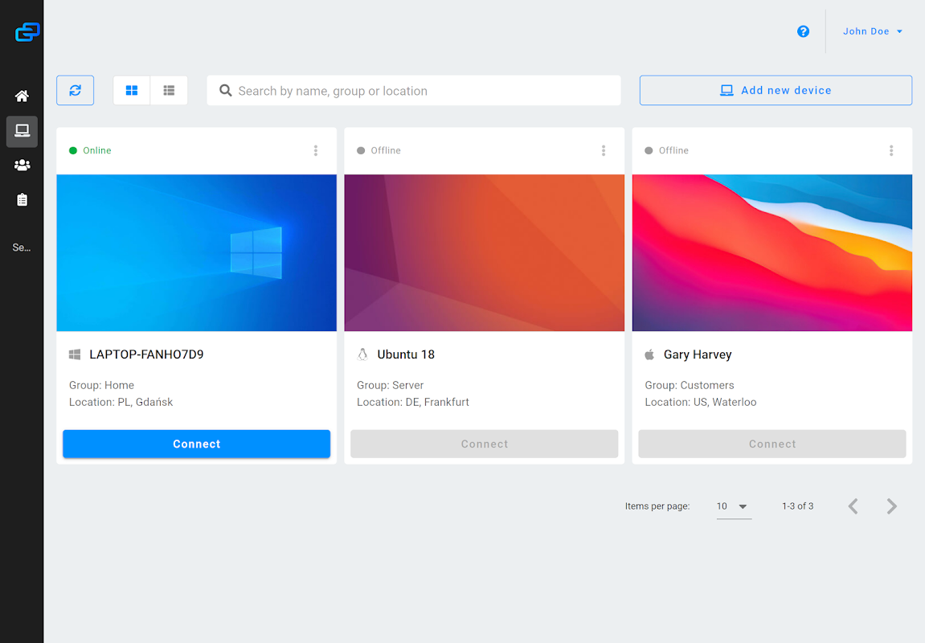The width and height of the screenshot is (925, 643).
Task: Click the laptop icon in Add new device button
Action: 726,90
